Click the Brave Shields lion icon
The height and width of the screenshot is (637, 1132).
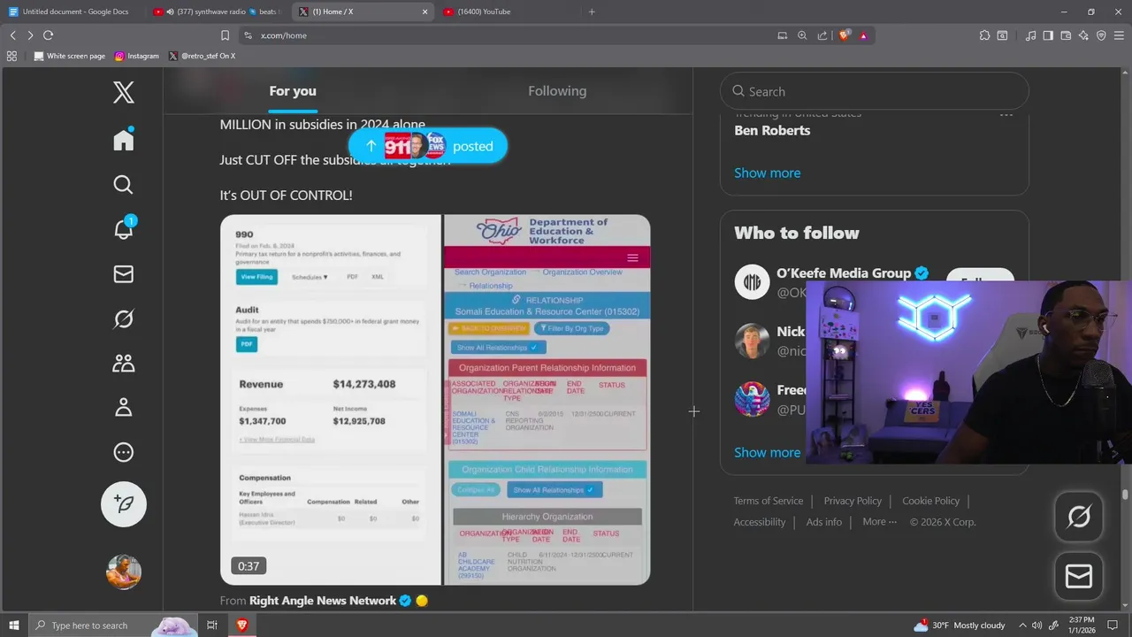(x=845, y=35)
